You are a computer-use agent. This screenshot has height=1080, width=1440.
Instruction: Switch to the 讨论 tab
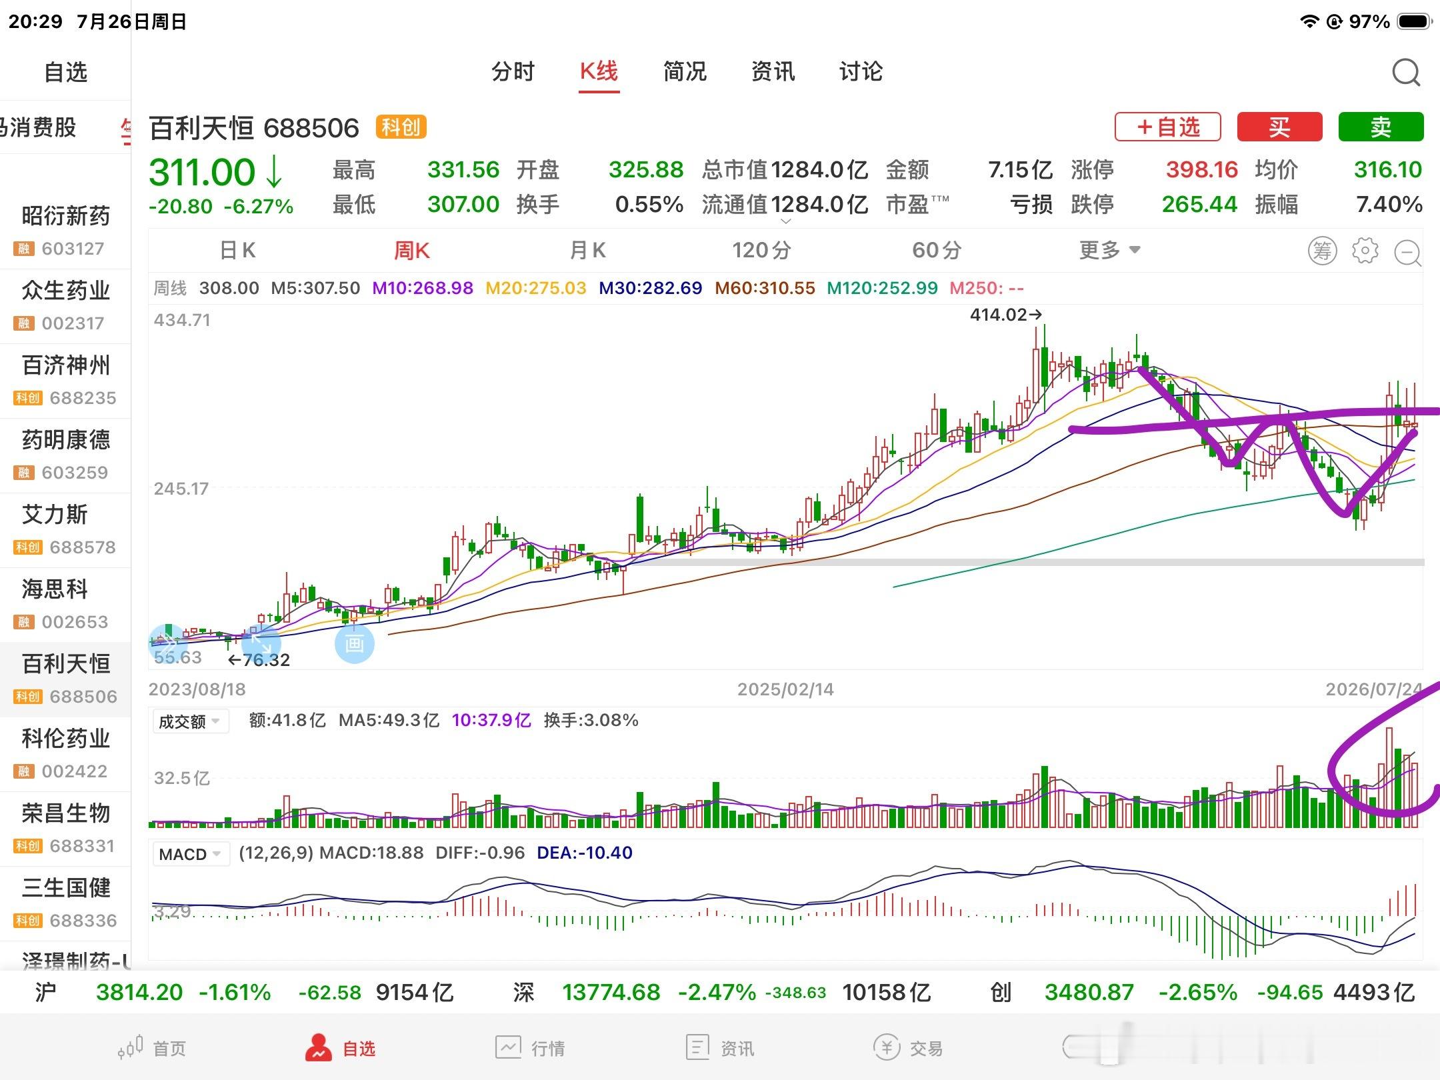point(861,71)
